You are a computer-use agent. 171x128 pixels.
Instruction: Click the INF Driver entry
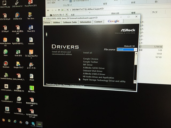tap(88, 65)
